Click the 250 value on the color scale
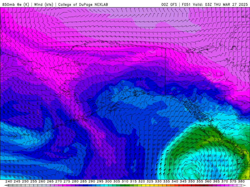250x187 pixels. click(25, 181)
